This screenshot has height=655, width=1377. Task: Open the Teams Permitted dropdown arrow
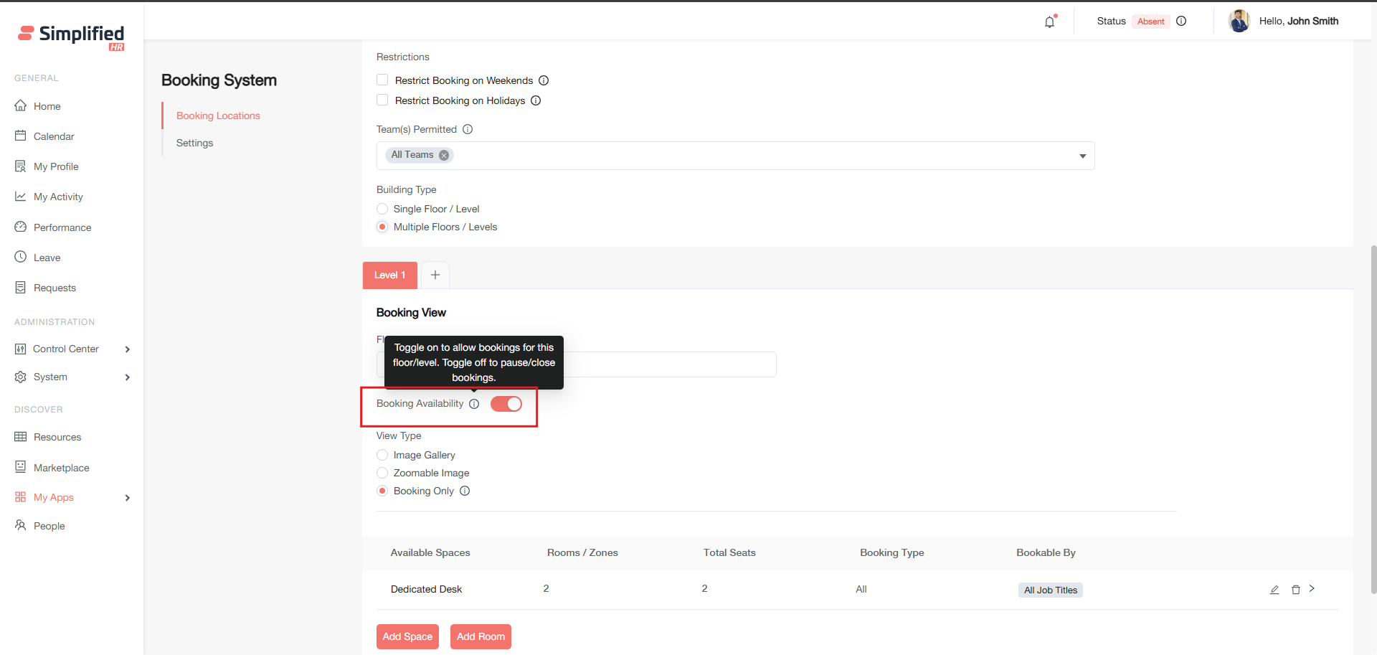[x=1082, y=156]
